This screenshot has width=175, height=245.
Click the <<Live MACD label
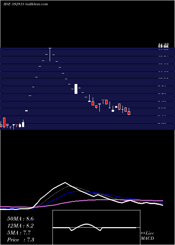(x=147, y=236)
